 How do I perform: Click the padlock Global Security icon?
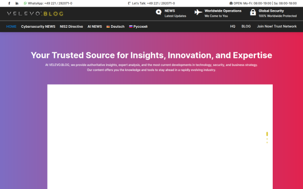(253, 12)
